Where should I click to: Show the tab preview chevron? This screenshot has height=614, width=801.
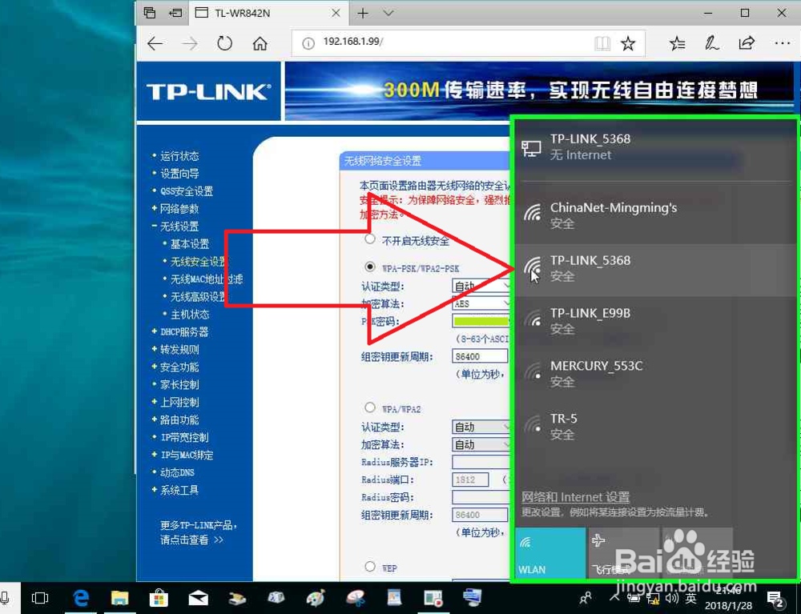pyautogui.click(x=388, y=14)
